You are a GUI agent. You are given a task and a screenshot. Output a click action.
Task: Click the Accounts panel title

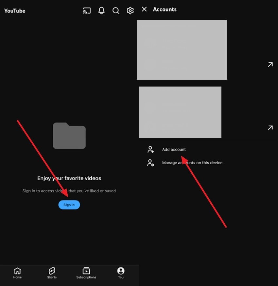click(x=165, y=9)
